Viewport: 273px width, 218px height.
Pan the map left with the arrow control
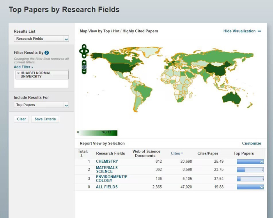[81, 51]
